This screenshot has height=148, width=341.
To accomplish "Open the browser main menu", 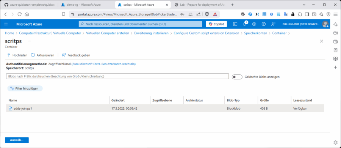I will tap(335, 14).
